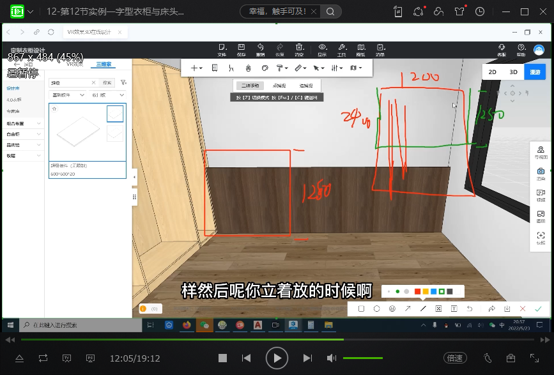Click the Undo (撤销) icon
This screenshot has height=375, width=554.
click(261, 49)
